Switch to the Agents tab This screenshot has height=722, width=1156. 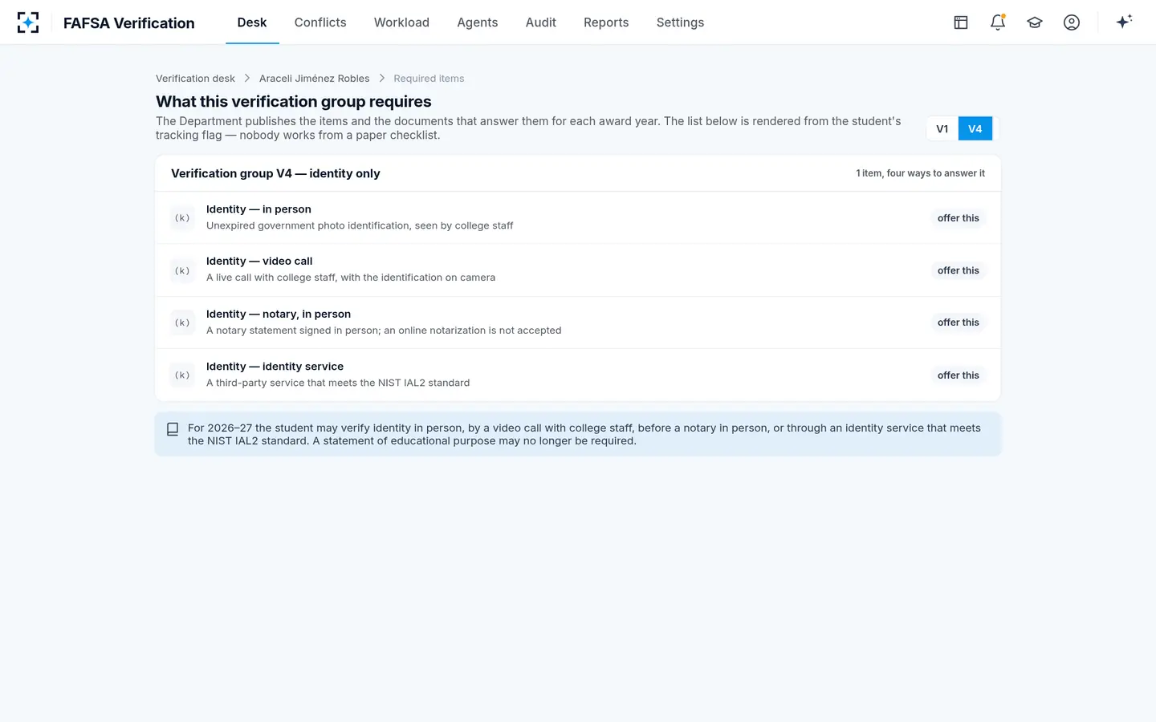[x=478, y=22]
